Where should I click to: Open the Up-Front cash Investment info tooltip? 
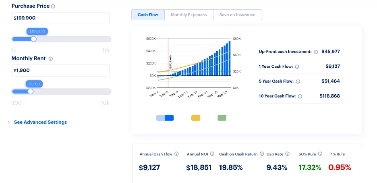(x=316, y=52)
